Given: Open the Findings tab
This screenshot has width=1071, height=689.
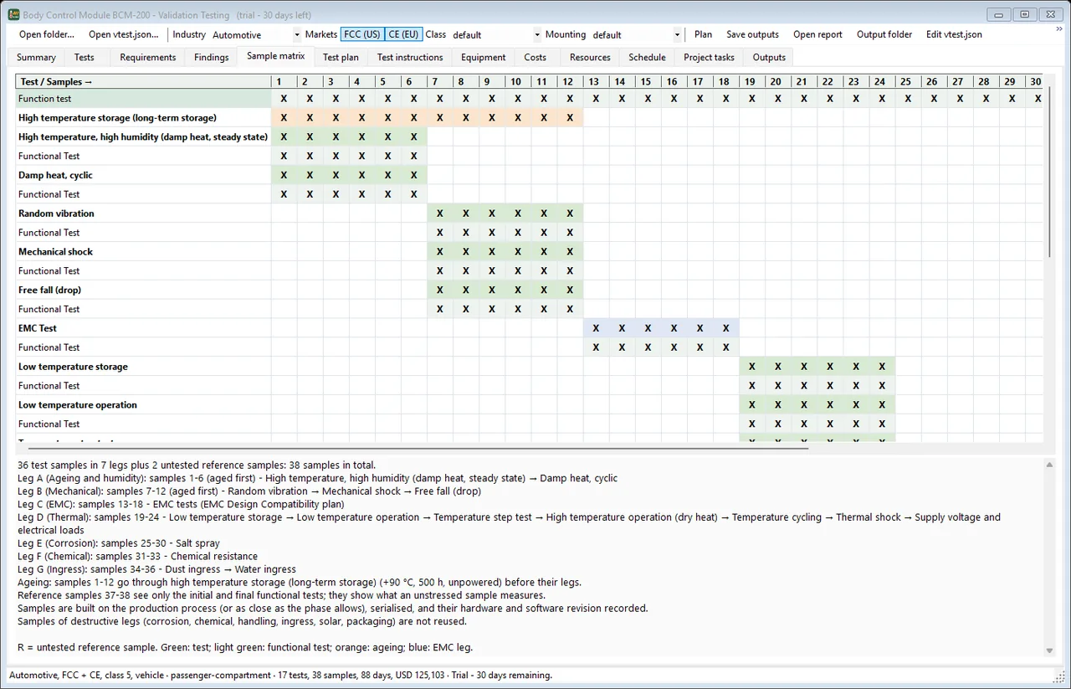Looking at the screenshot, I should (x=212, y=58).
